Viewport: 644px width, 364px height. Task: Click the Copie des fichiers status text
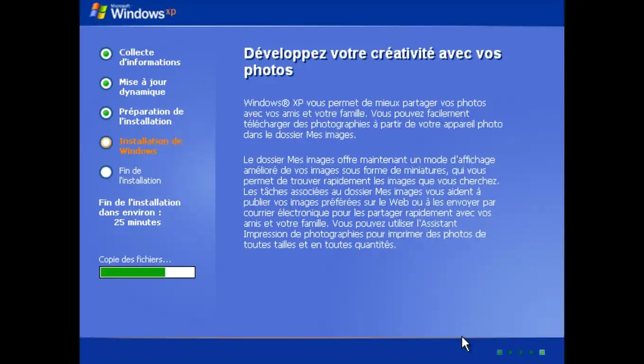coord(135,260)
